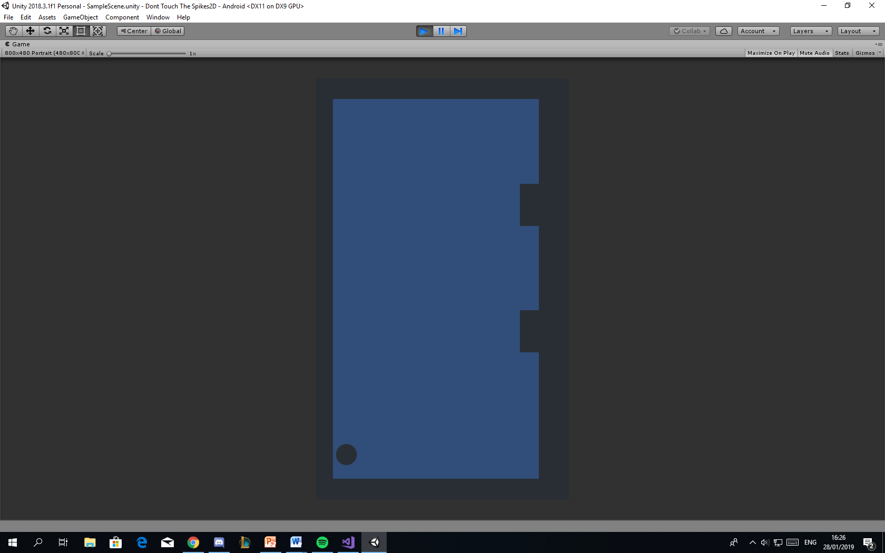Toggle the Stats overlay
This screenshot has height=553, width=885.
click(x=842, y=53)
